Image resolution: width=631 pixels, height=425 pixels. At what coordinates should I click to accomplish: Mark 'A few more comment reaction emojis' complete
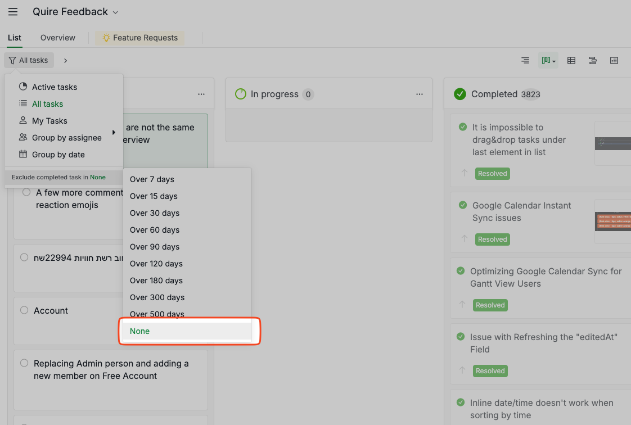point(26,192)
